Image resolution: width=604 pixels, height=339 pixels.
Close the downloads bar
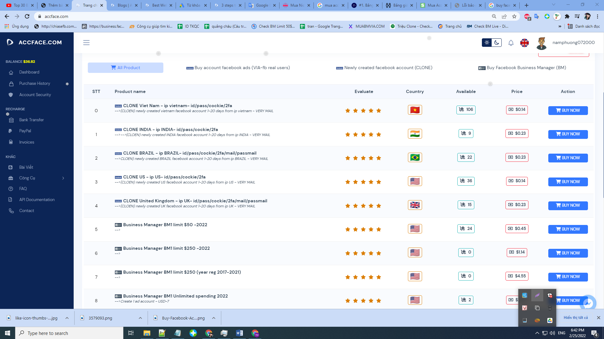(598, 318)
